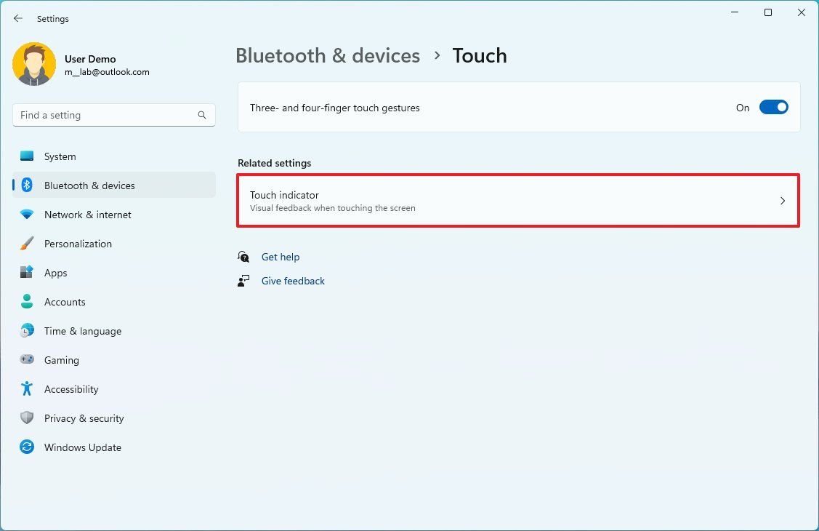Open the System settings icon
This screenshot has height=531, width=819.
point(26,156)
